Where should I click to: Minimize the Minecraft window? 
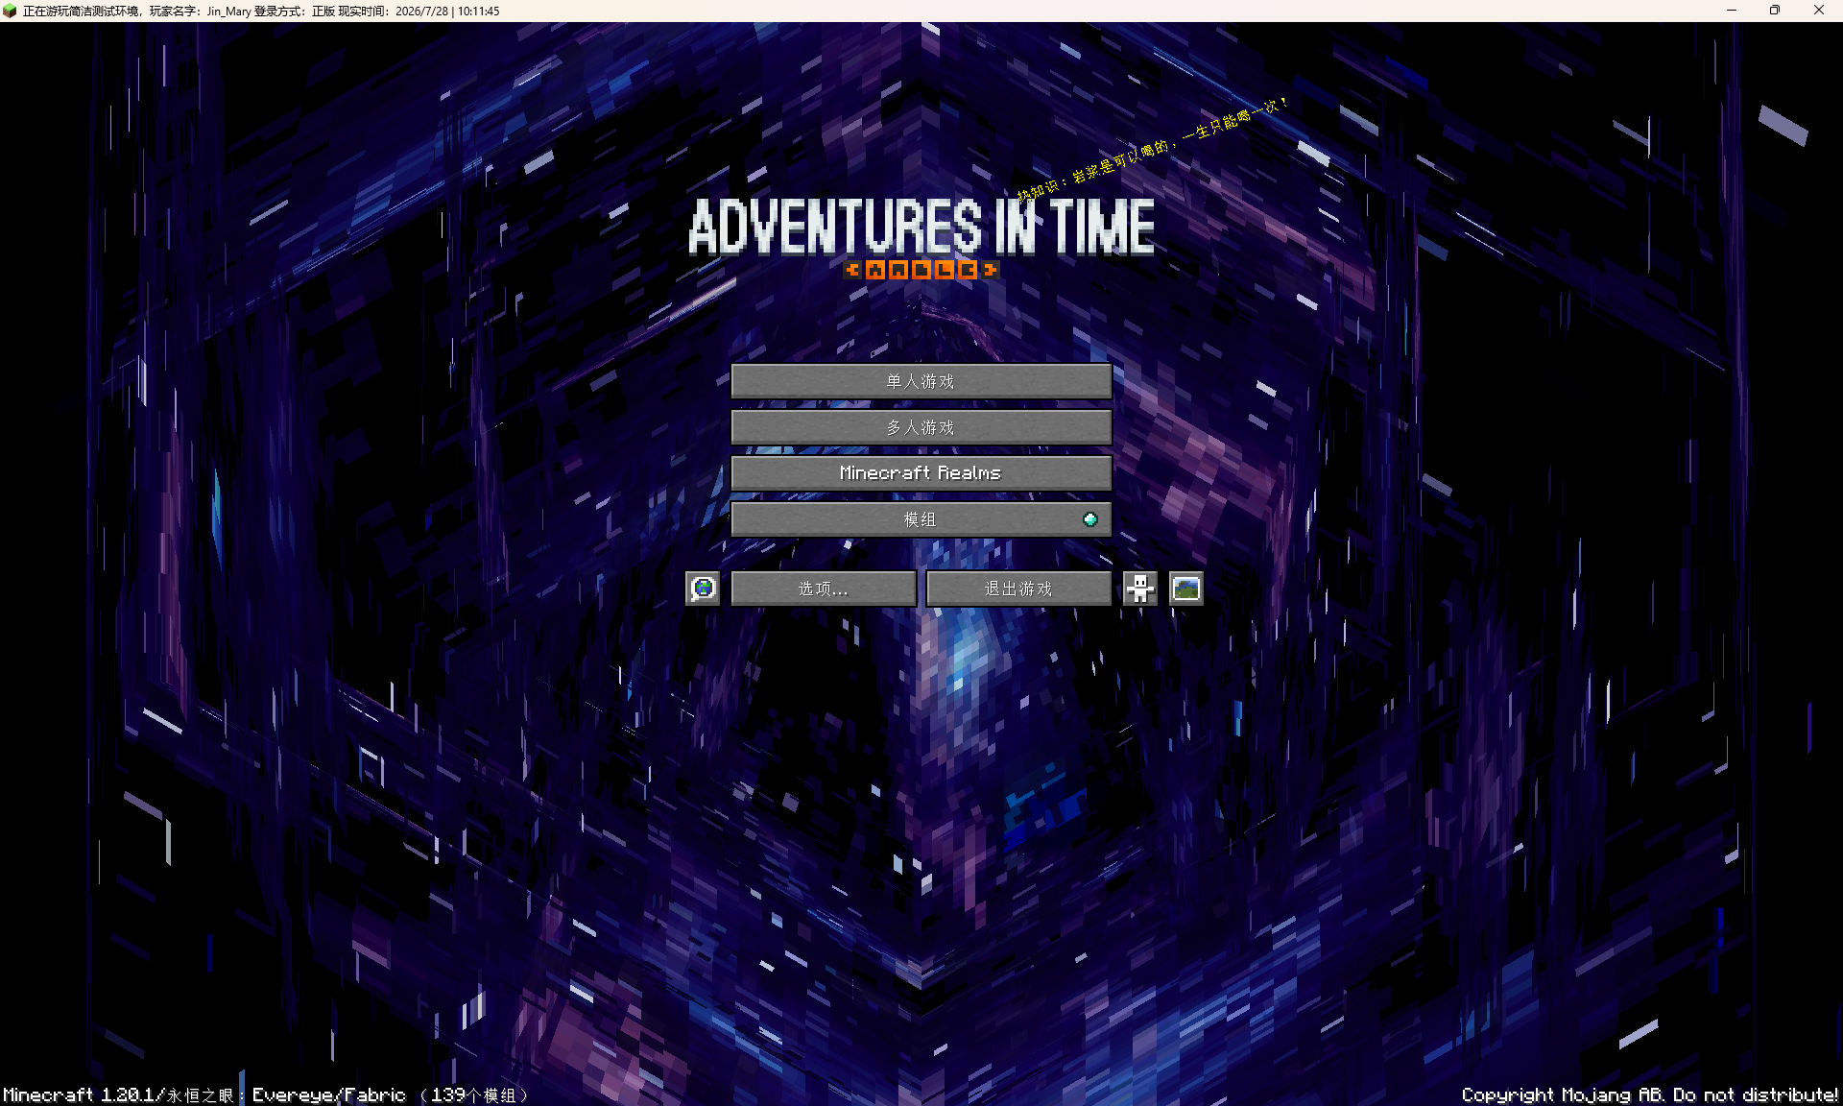tap(1732, 11)
